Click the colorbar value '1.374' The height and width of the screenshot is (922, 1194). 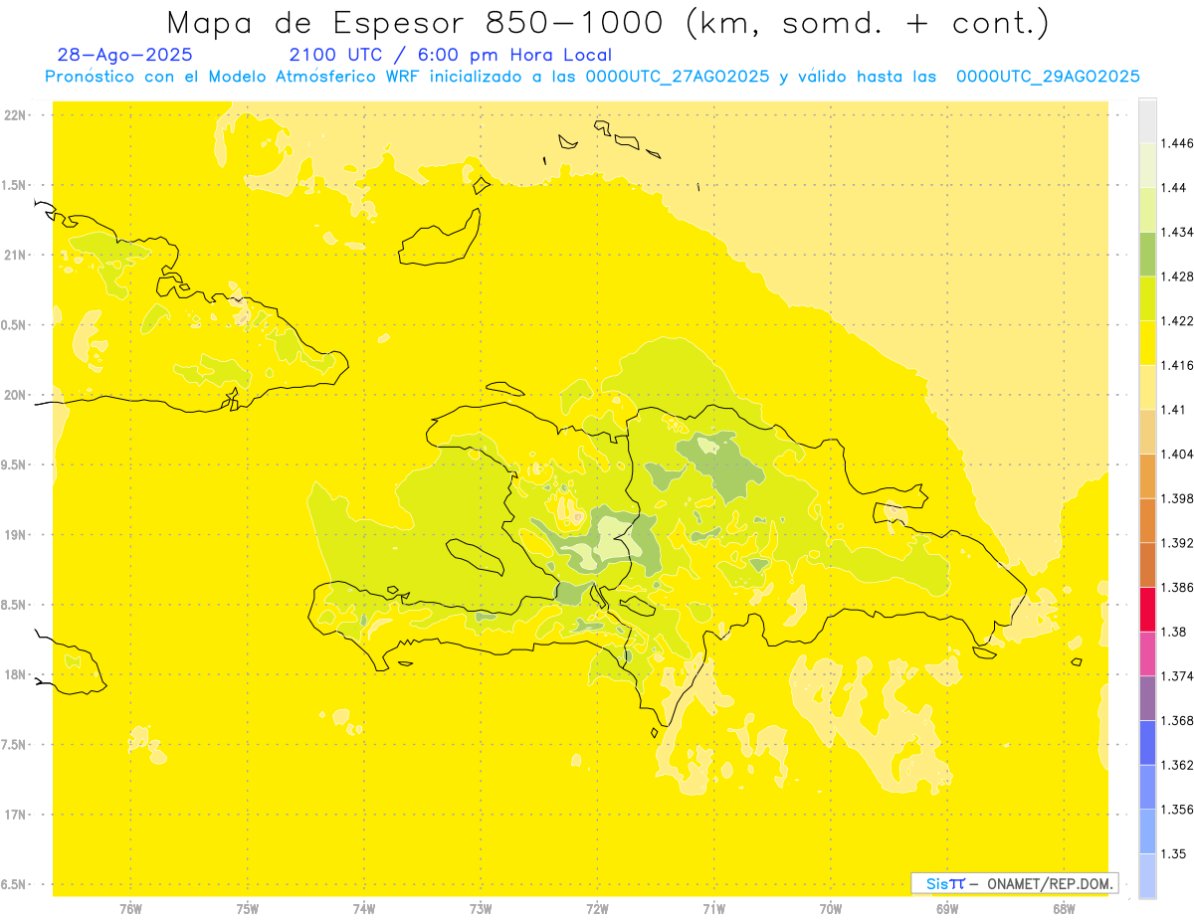1177,676
